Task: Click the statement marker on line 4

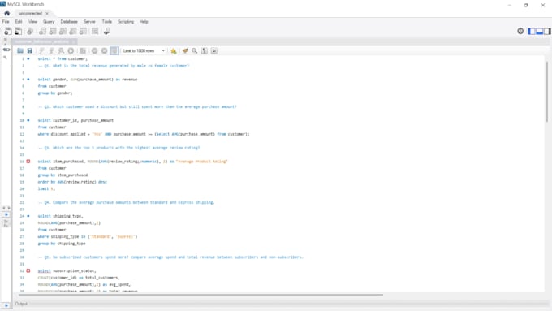Action: [28, 80]
